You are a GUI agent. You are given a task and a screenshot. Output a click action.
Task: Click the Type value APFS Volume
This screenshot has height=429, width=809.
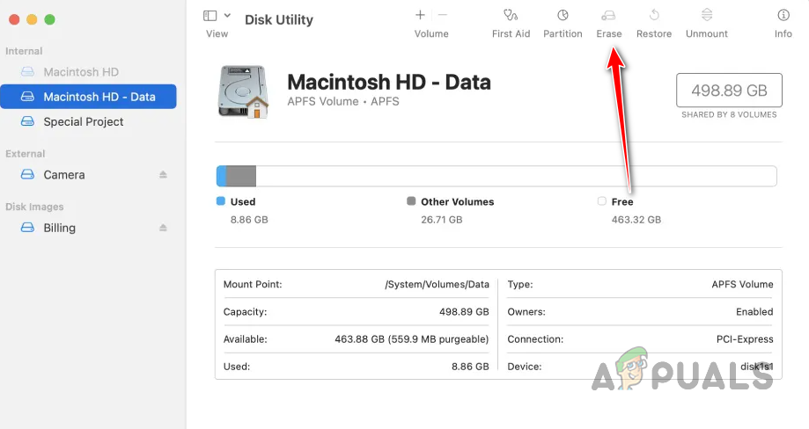coord(742,284)
